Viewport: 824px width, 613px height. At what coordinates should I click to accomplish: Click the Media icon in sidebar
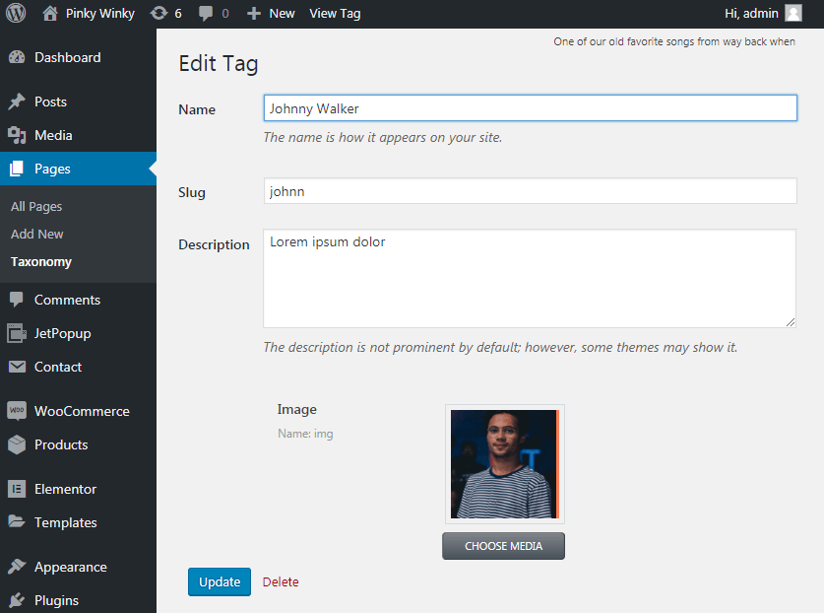coord(17,135)
